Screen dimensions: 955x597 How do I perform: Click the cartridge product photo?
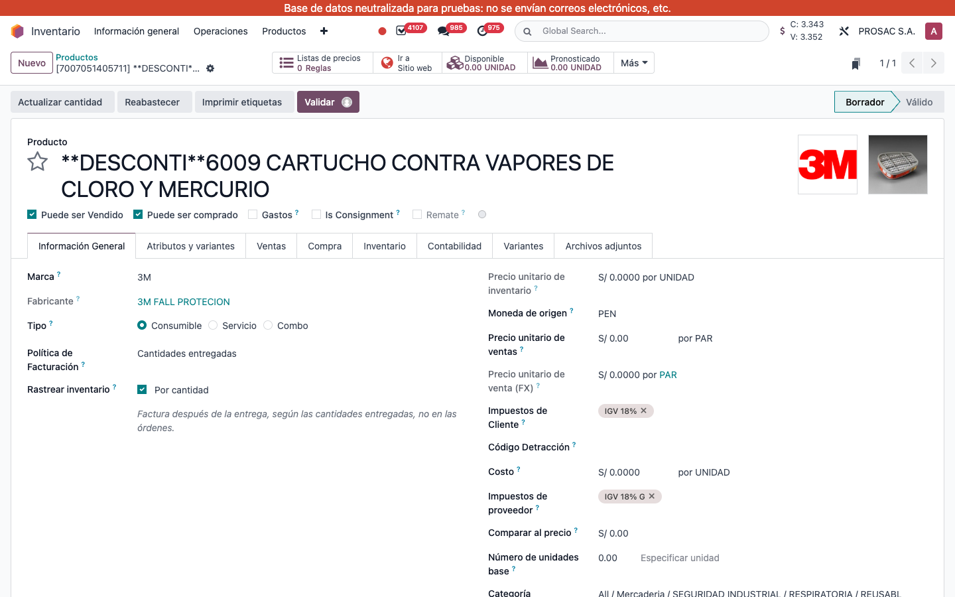(898, 165)
